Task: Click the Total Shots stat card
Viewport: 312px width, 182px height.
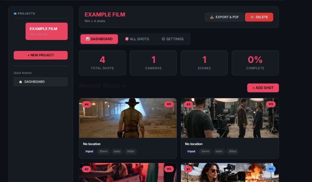Action: coord(102,63)
